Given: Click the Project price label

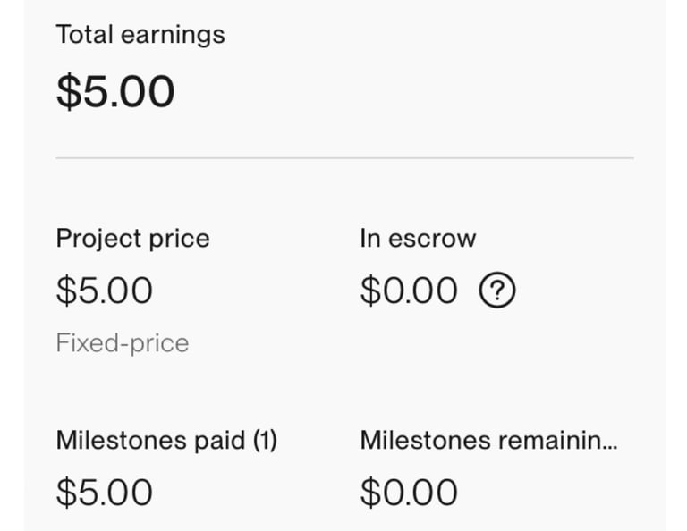Looking at the screenshot, I should [132, 239].
